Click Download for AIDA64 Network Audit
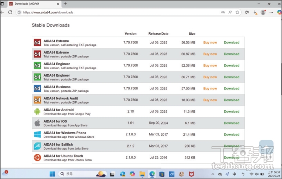 click(x=231, y=100)
